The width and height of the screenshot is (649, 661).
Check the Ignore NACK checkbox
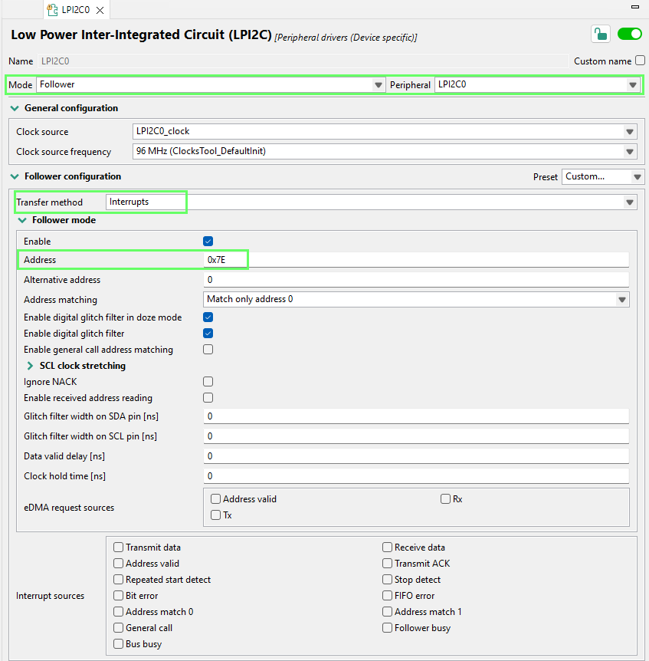208,382
